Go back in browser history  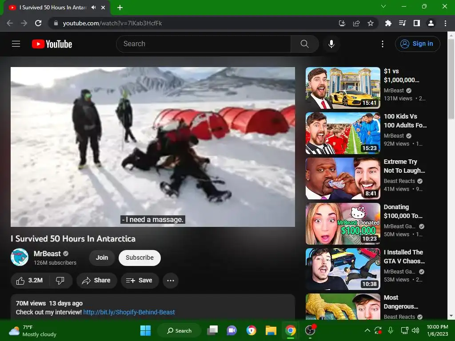(x=10, y=23)
